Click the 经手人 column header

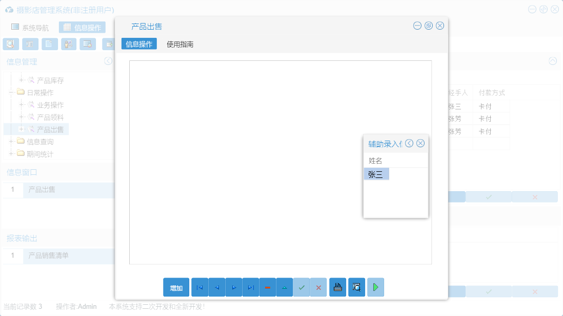click(x=458, y=93)
